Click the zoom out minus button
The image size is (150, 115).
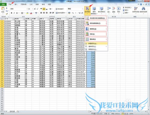135,114
